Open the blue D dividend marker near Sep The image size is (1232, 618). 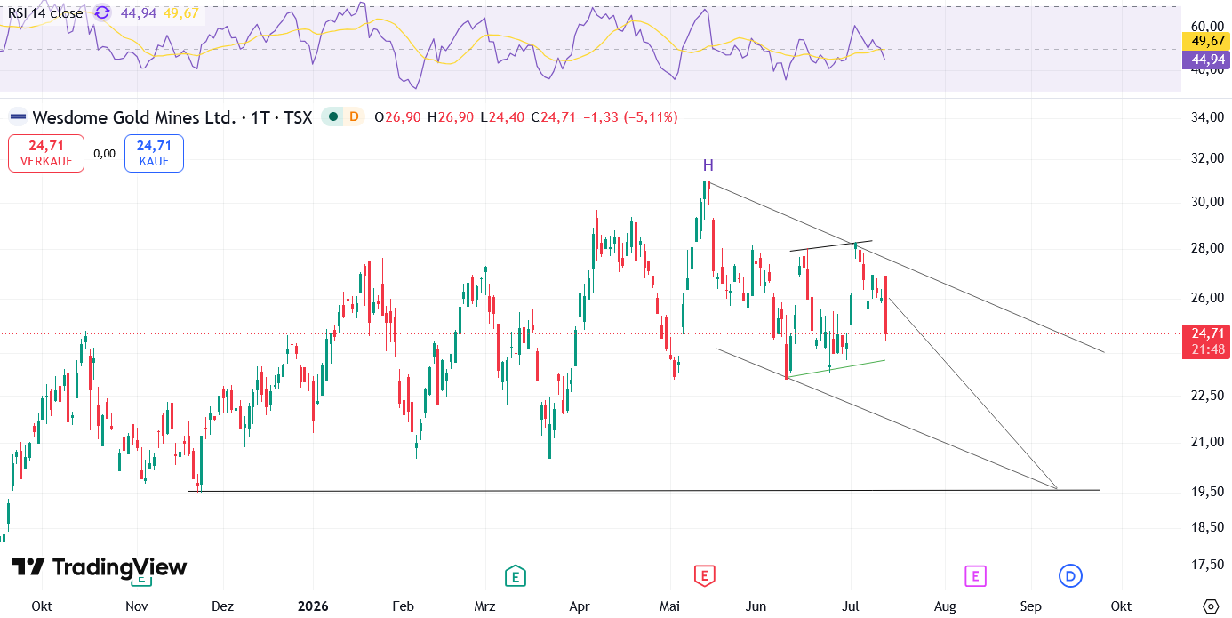(x=1070, y=576)
